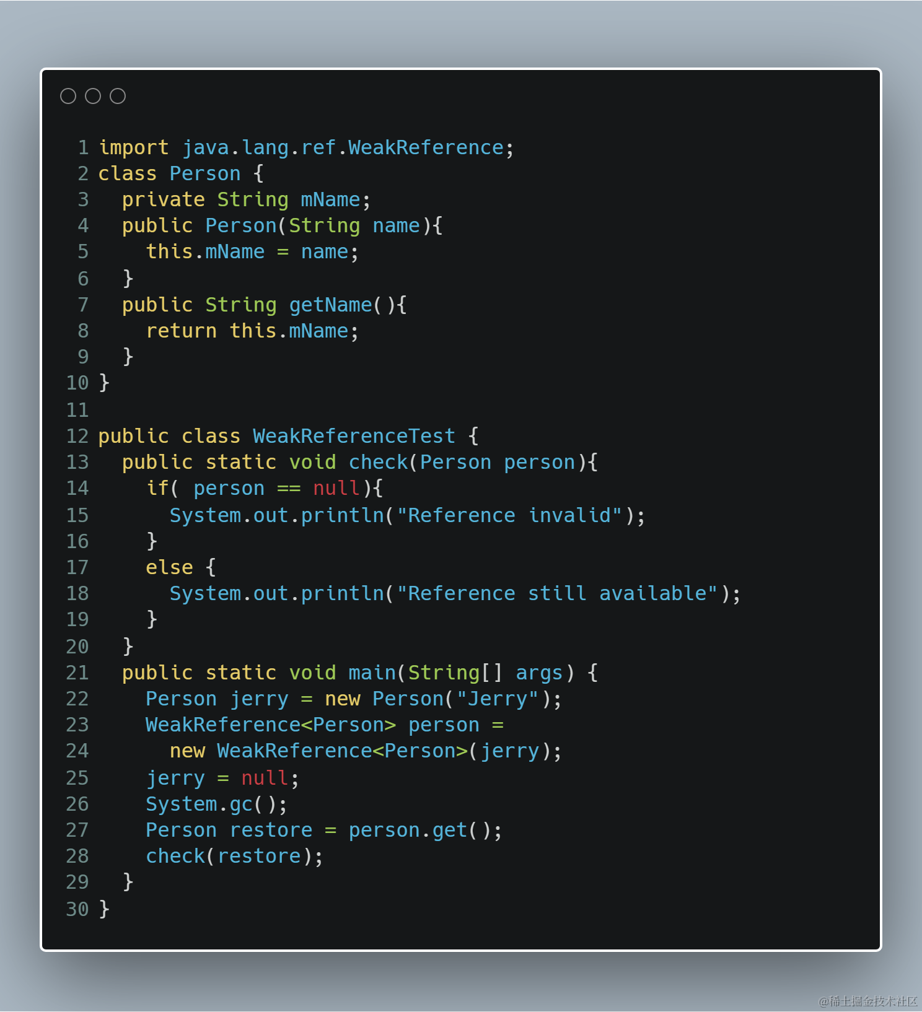Click line number 30
922x1012 pixels.
point(77,910)
